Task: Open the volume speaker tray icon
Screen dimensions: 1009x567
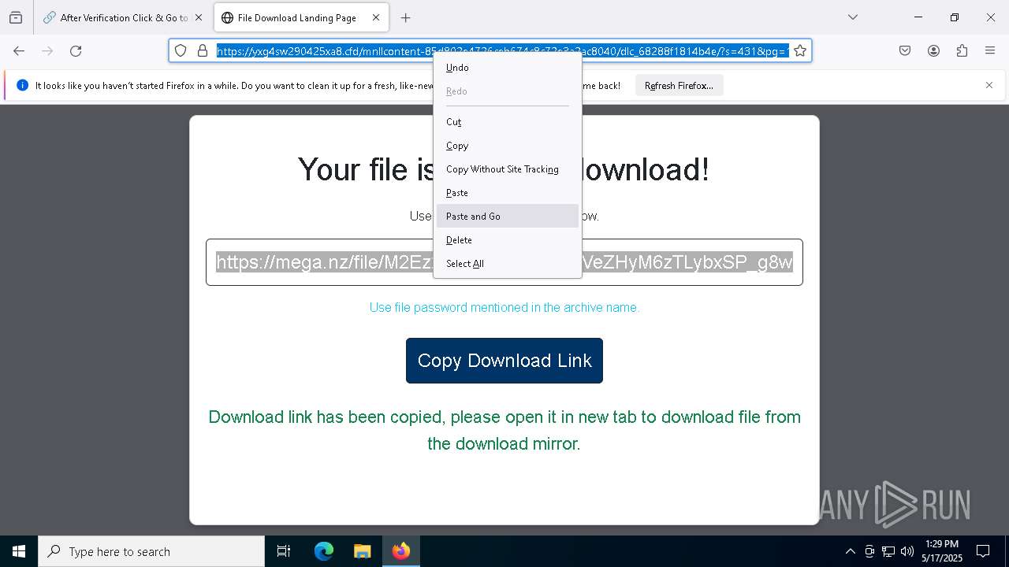Action: pos(907,551)
